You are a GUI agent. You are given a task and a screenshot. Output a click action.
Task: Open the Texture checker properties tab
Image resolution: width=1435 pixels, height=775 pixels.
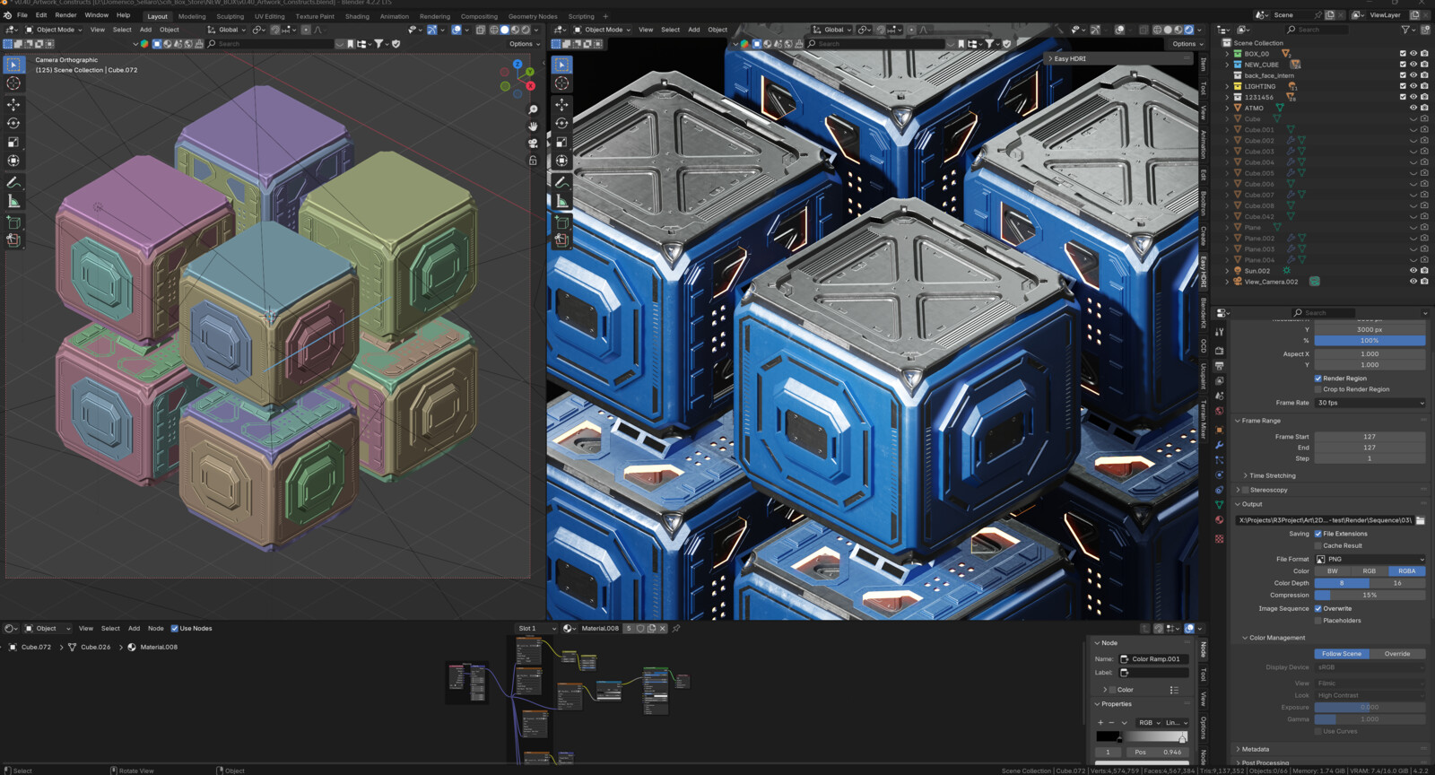(1220, 539)
